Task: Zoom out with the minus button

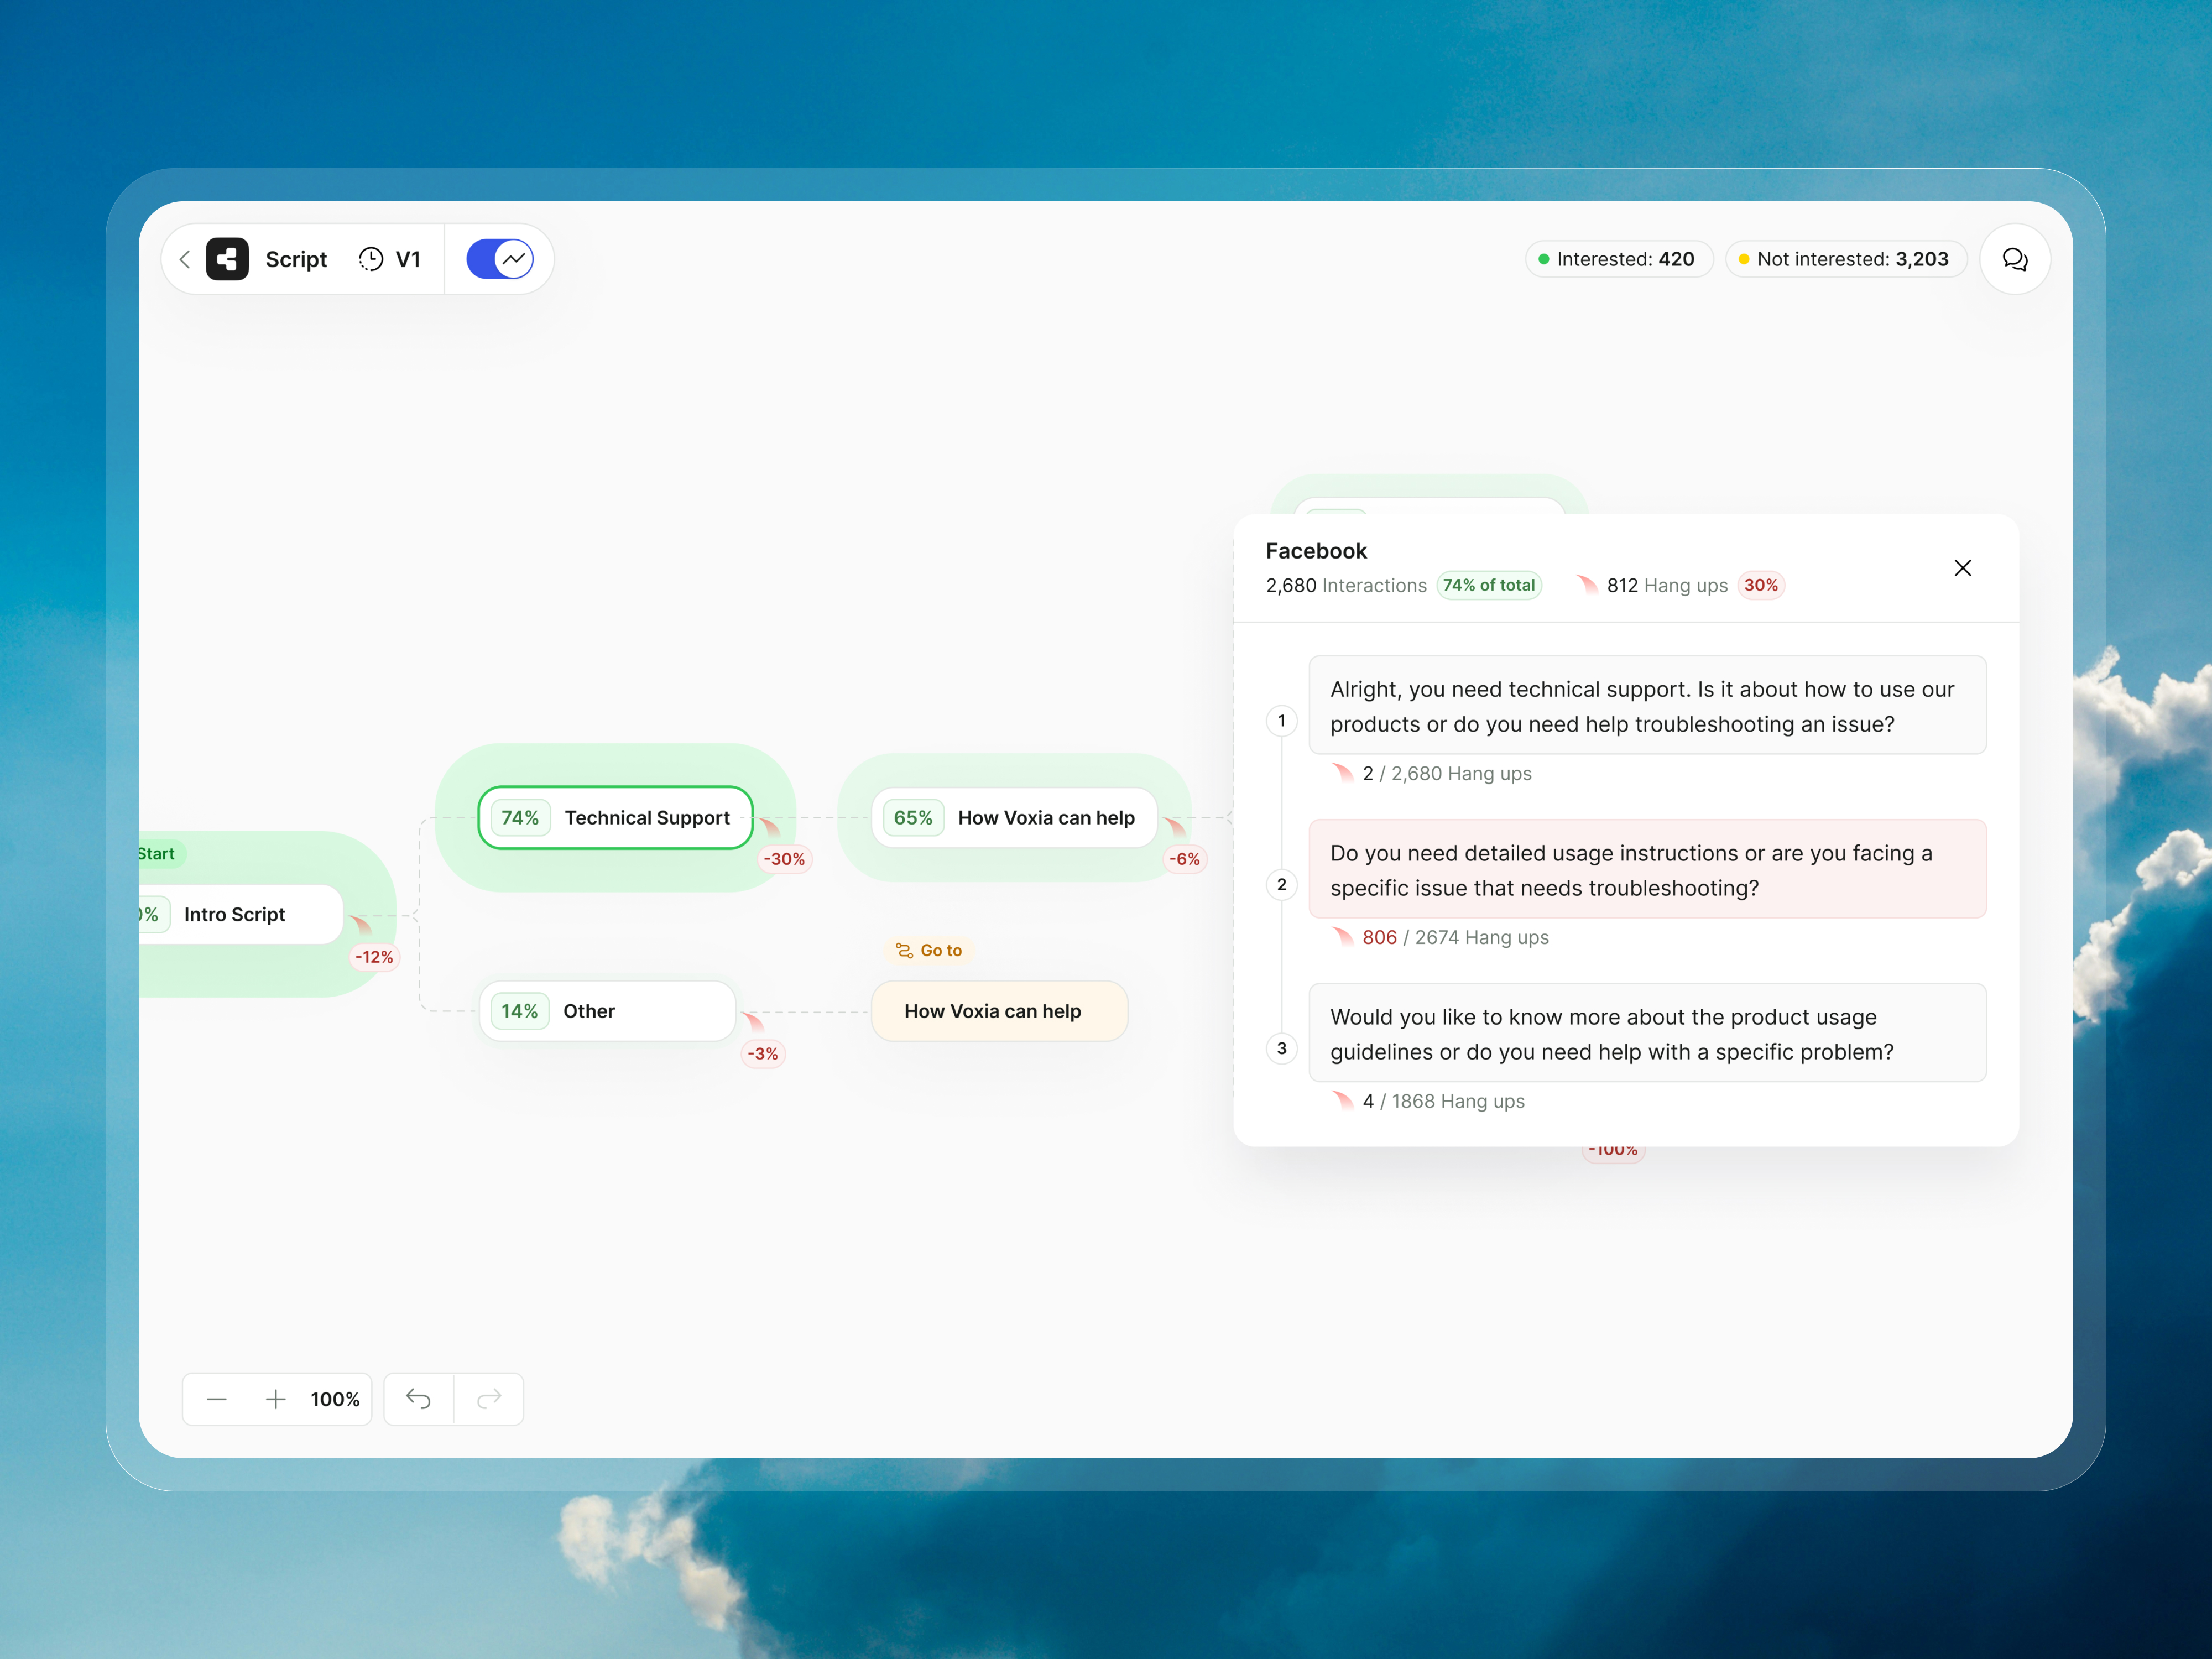Action: (217, 1399)
